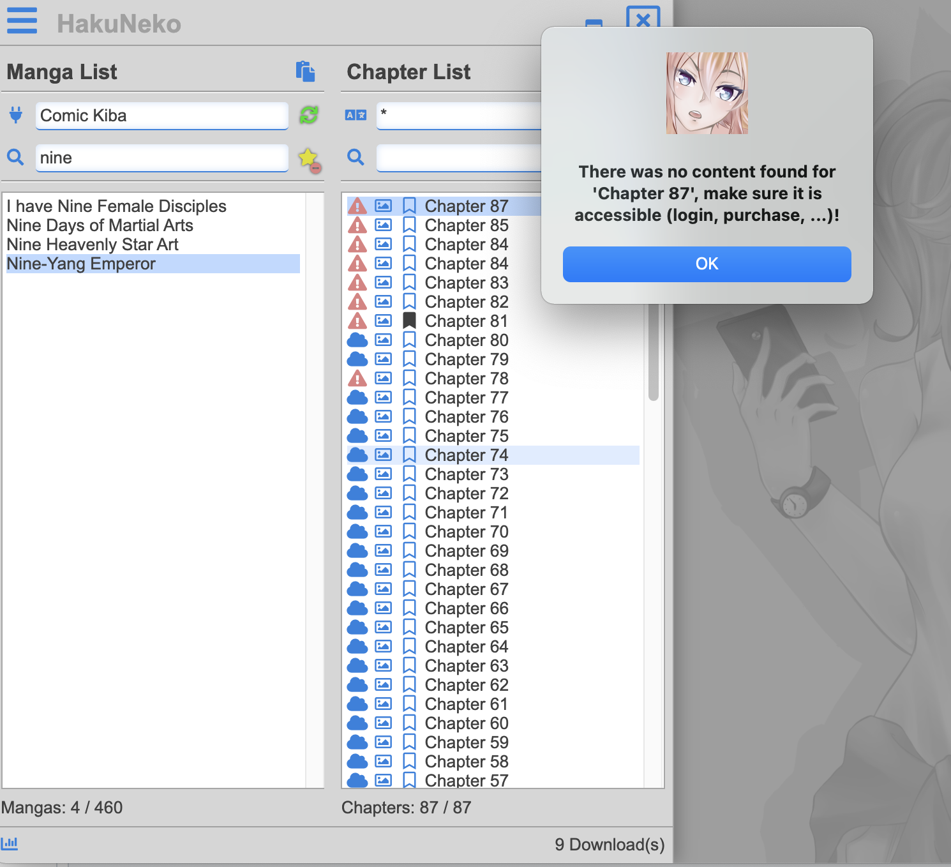This screenshot has width=951, height=867.
Task: Click the connector plug icon
Action: click(15, 116)
